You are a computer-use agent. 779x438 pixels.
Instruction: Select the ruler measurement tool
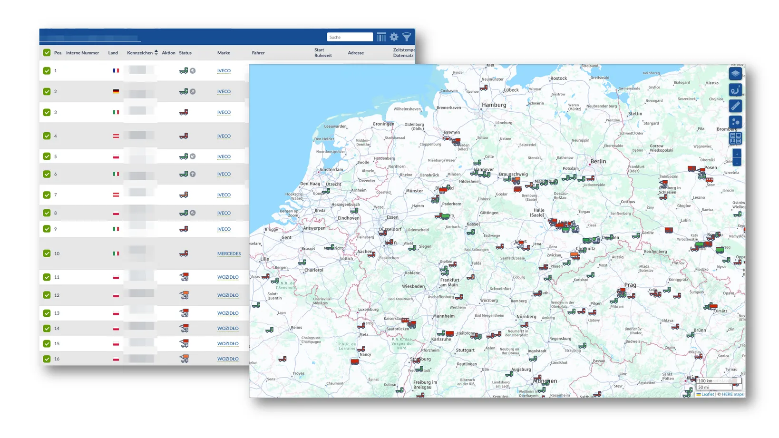point(735,106)
